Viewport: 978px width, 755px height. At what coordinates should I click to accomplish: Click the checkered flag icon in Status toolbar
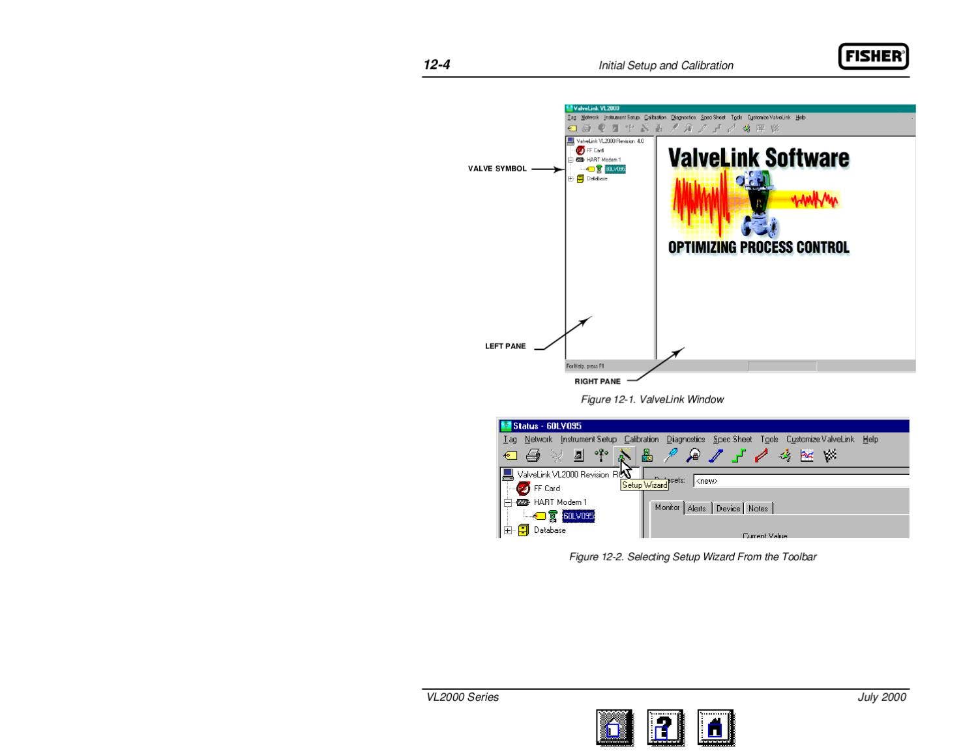830,456
